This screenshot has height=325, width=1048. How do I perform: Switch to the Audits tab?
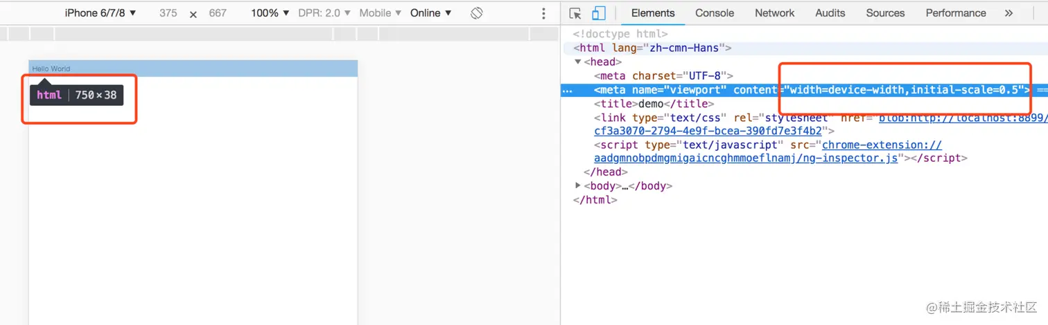[830, 13]
